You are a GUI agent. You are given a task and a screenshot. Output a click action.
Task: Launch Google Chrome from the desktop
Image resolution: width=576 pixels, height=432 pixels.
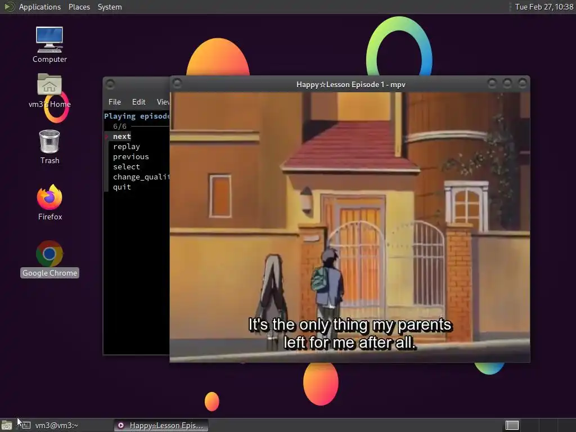pyautogui.click(x=49, y=259)
